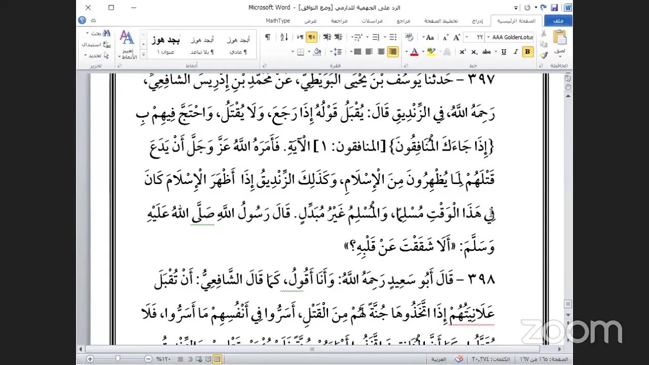Toggle Italic formatting

(x=516, y=52)
